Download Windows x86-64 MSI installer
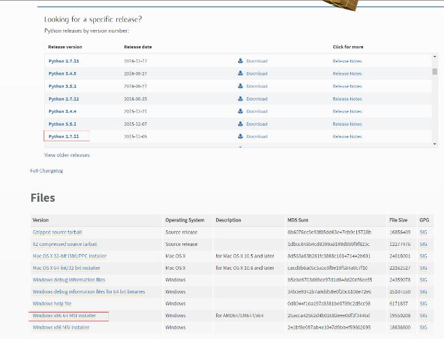Image resolution: width=444 pixels, height=339 pixels. [65, 315]
